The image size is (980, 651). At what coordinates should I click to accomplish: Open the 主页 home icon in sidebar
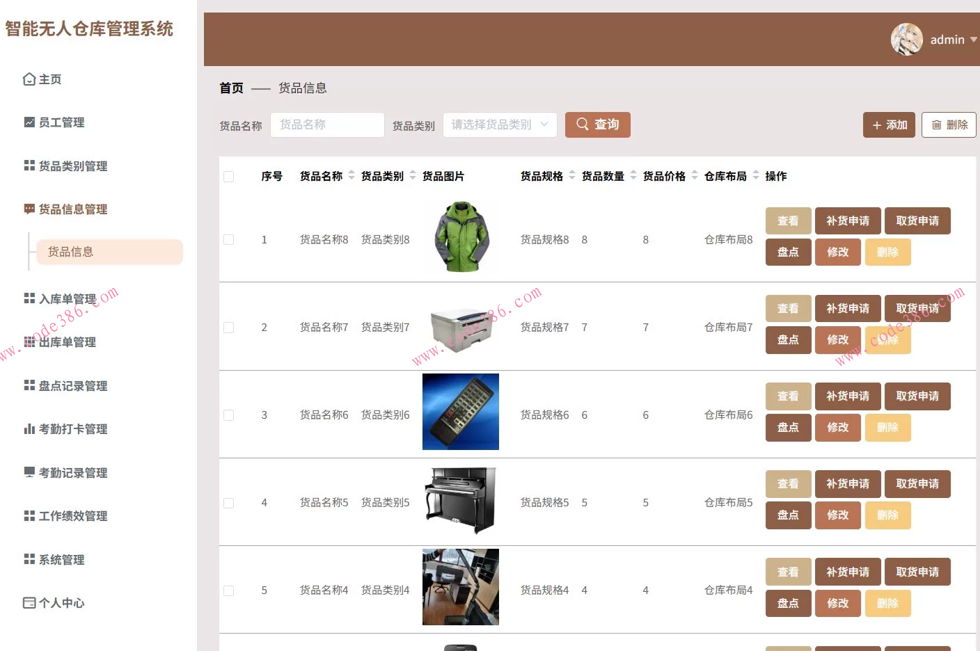click(x=28, y=79)
